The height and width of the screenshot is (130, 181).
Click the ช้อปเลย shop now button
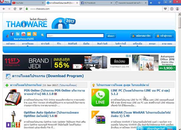click(119, 61)
